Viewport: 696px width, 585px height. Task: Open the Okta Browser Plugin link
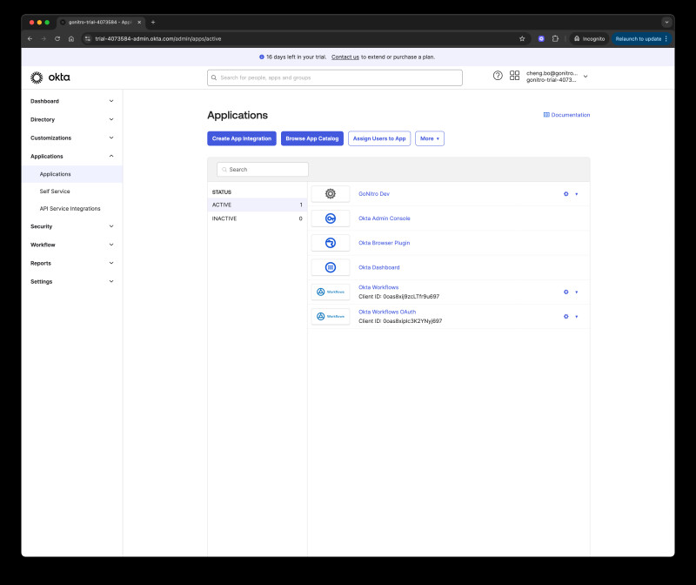tap(384, 243)
